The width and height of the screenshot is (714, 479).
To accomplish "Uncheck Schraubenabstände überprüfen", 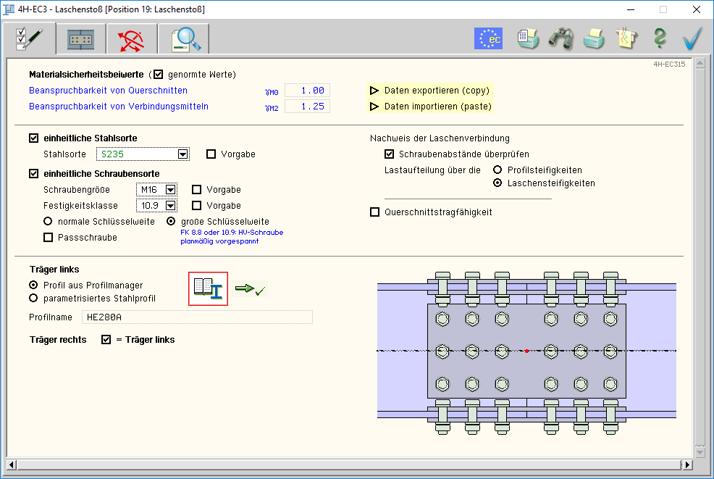I will (x=390, y=154).
